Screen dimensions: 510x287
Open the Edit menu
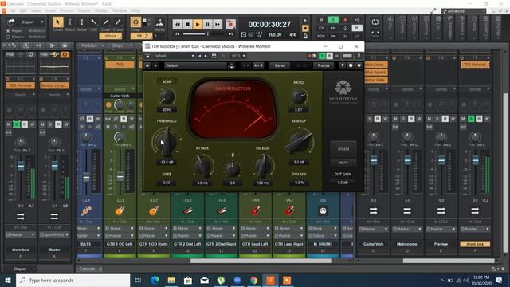(x=23, y=10)
